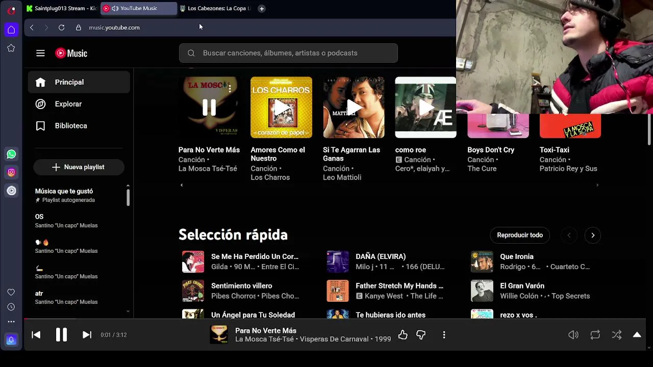
Task: Switch to Los Cabezones tab
Action: [x=216, y=9]
